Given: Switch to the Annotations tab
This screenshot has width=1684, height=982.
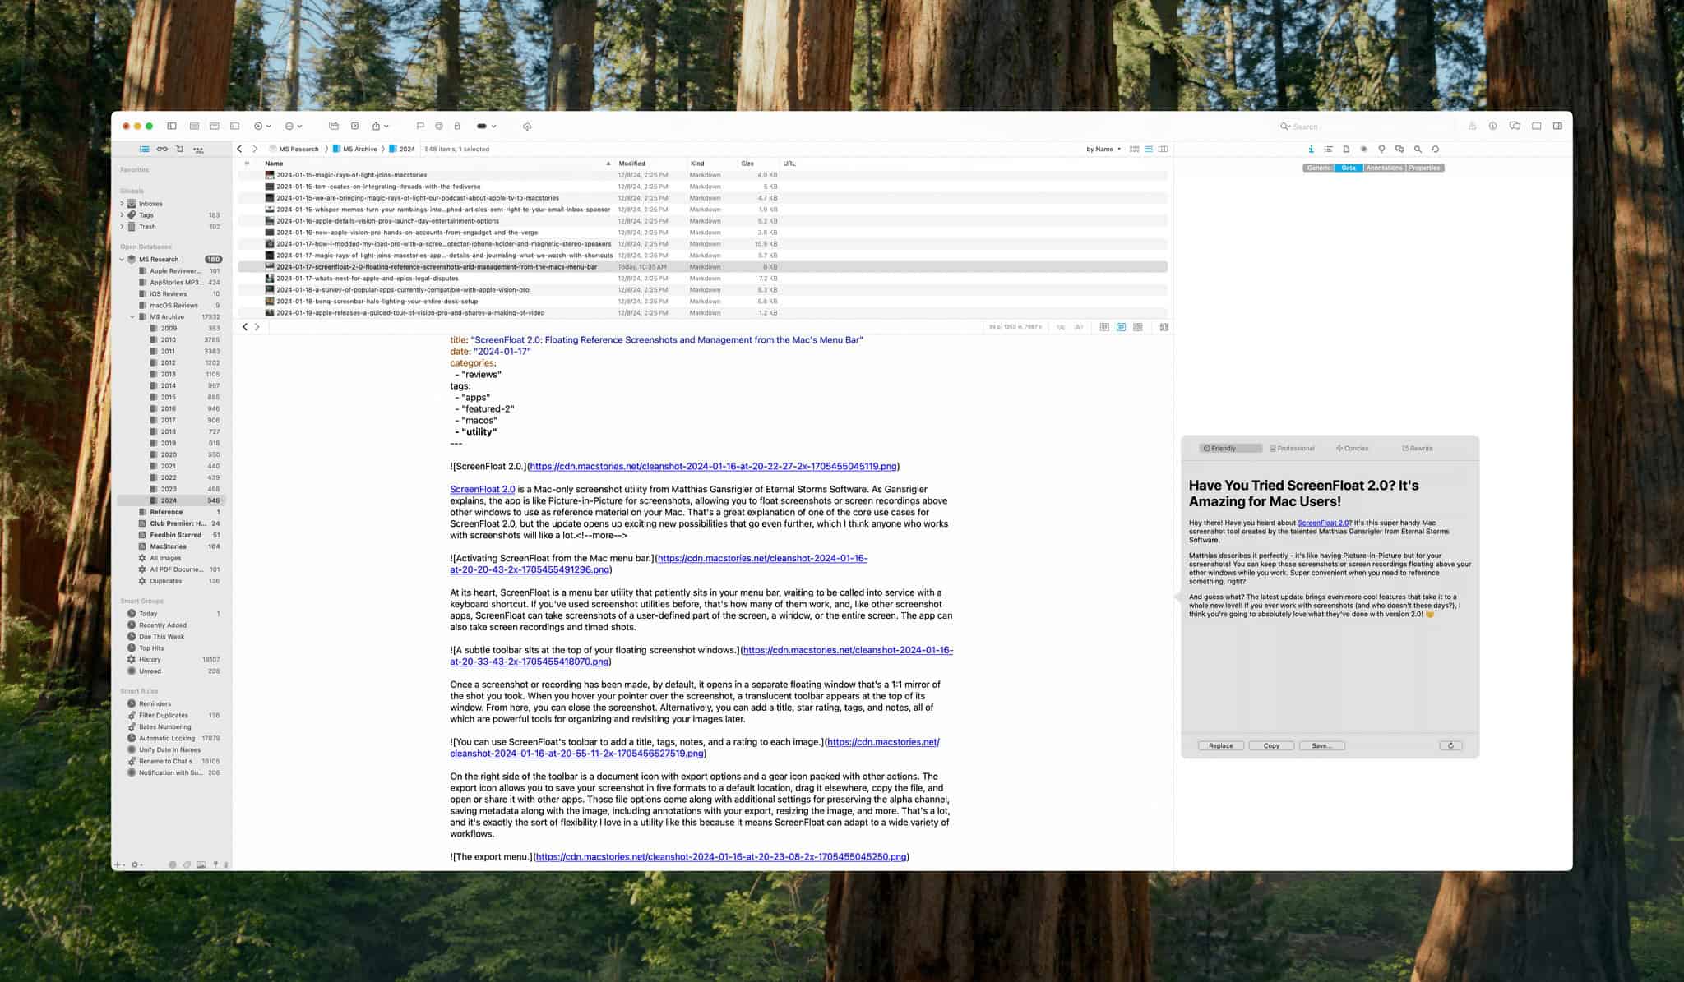Looking at the screenshot, I should [1384, 168].
